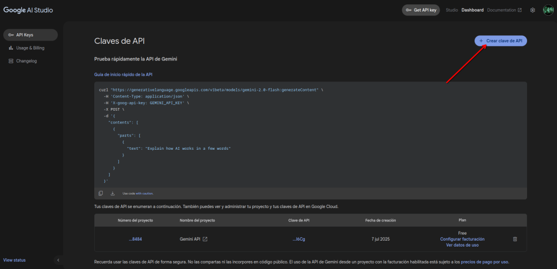Copy the curl code snippet
557x269 pixels.
click(x=101, y=194)
